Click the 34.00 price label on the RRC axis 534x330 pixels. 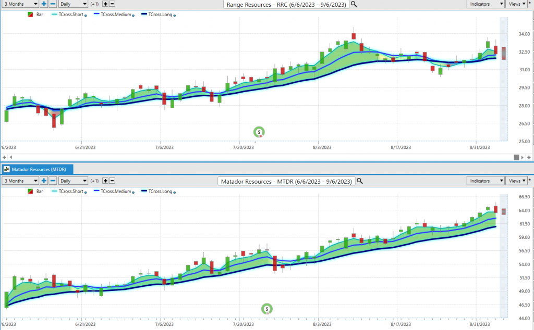[524, 34]
